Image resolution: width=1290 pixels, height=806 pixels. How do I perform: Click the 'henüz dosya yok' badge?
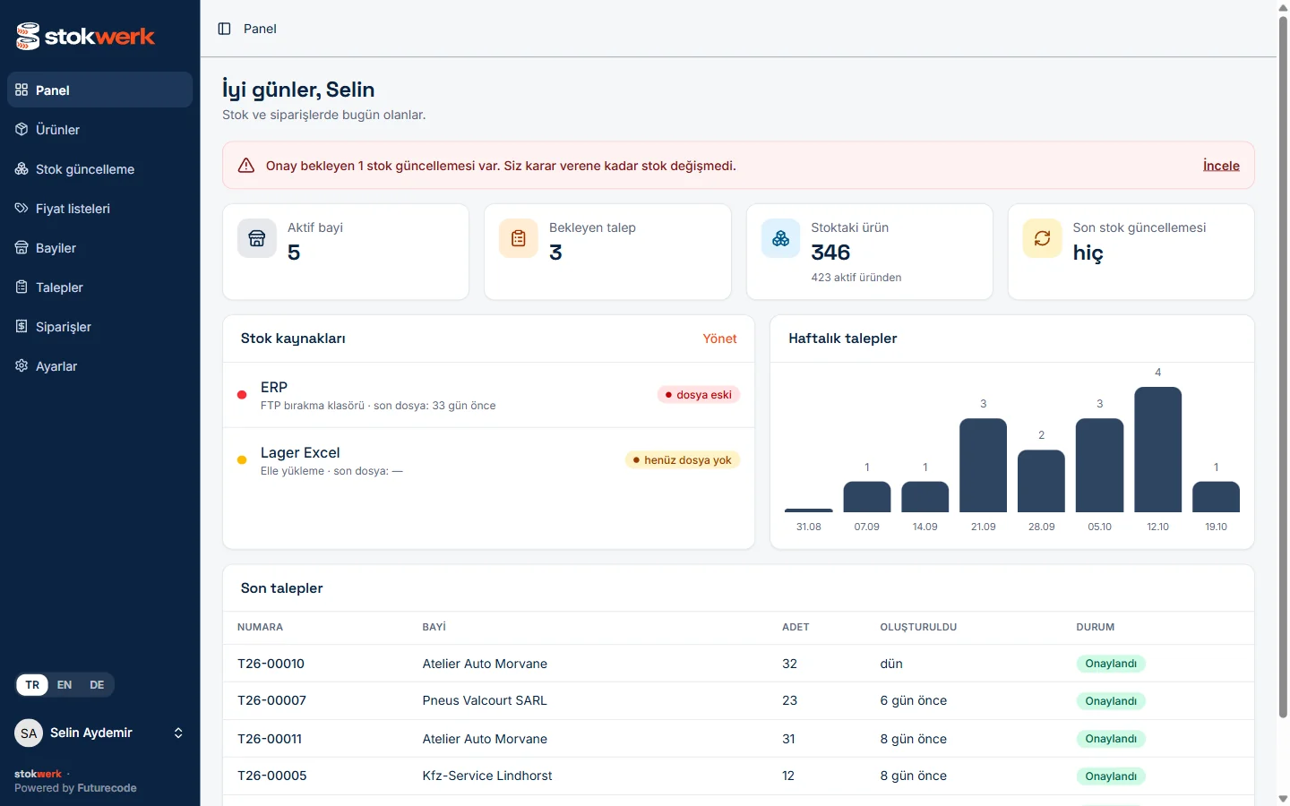tap(683, 460)
